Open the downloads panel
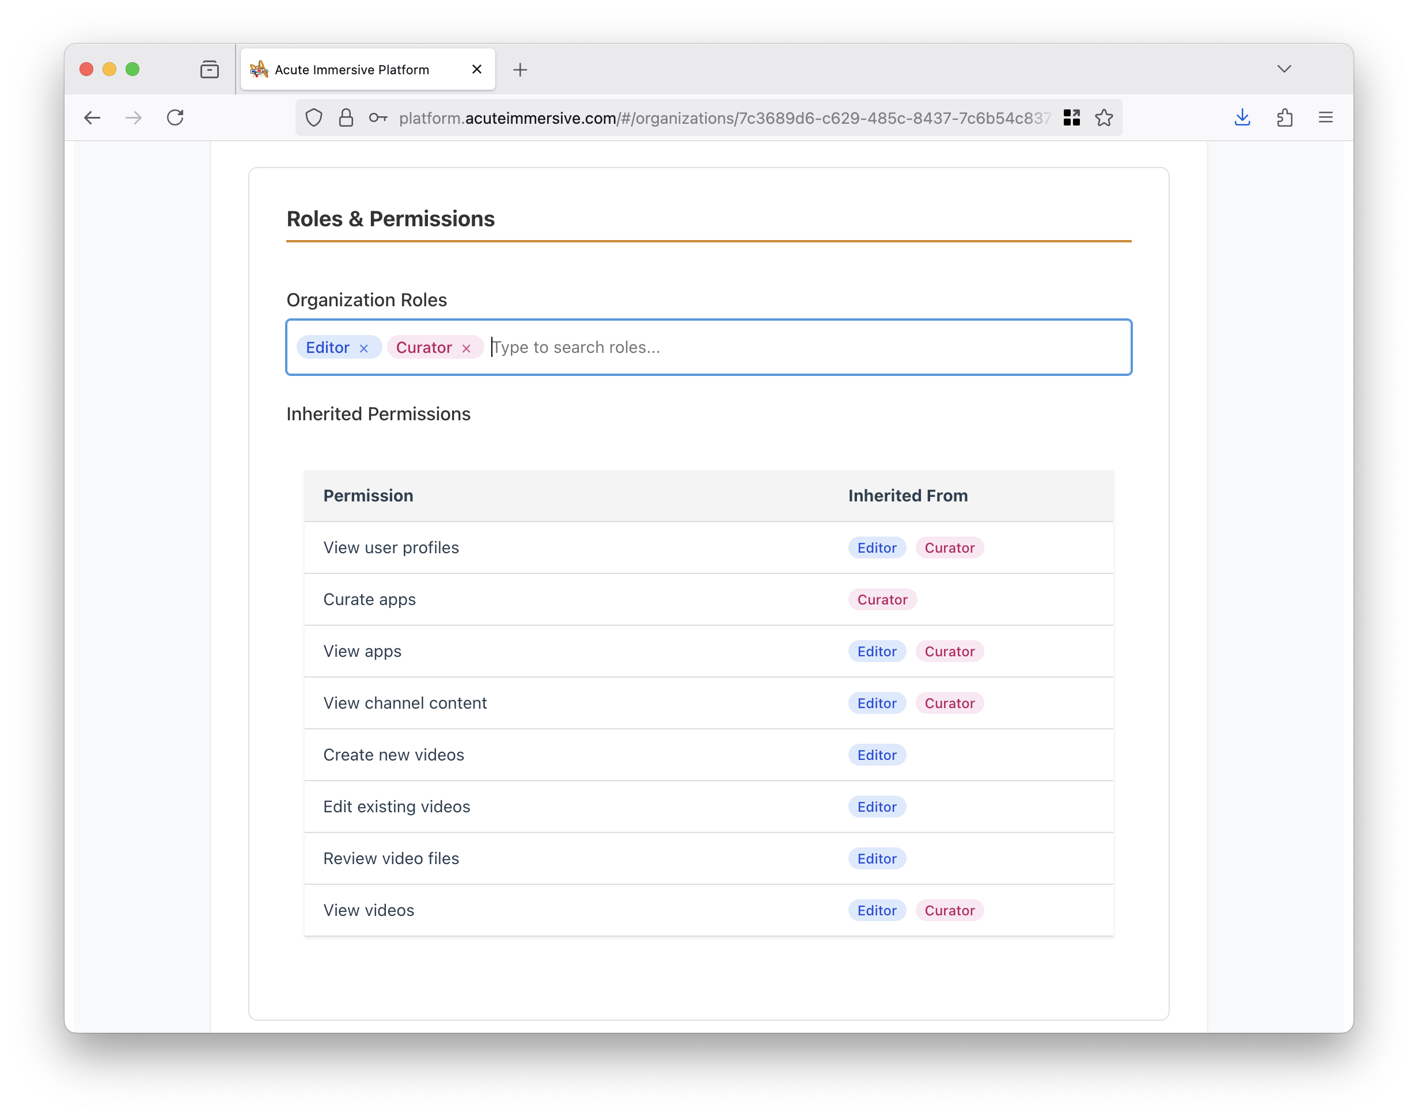1418x1118 pixels. [1242, 118]
